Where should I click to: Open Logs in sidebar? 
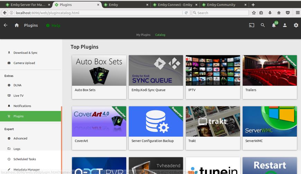(x=31, y=149)
